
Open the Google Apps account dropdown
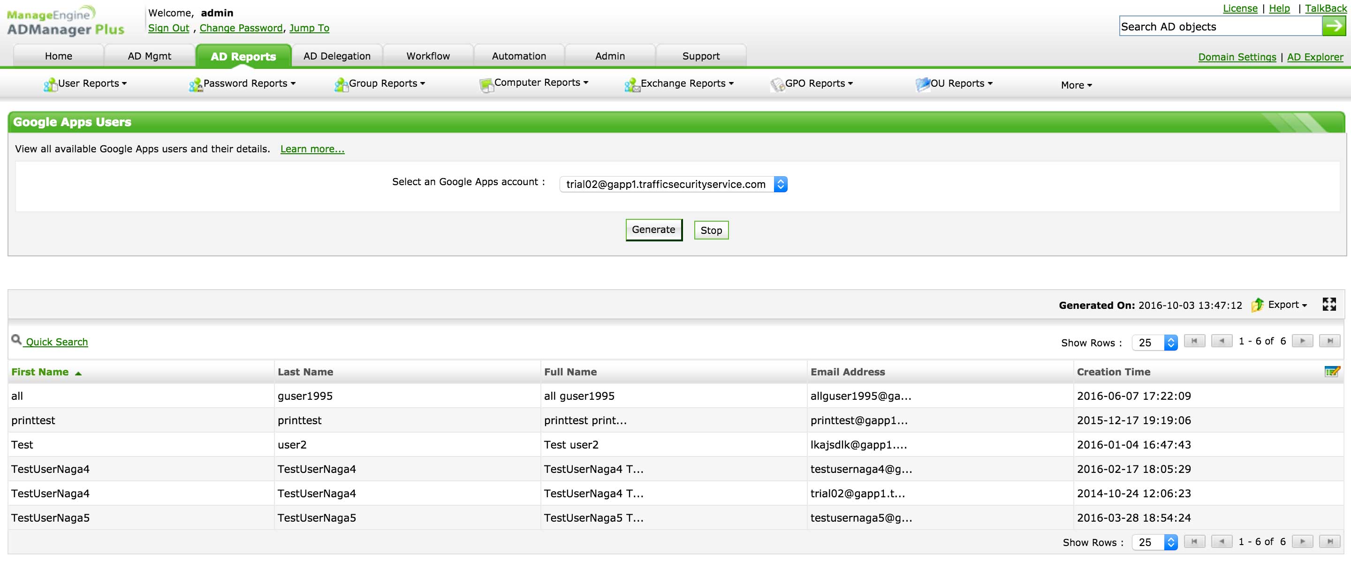(674, 184)
